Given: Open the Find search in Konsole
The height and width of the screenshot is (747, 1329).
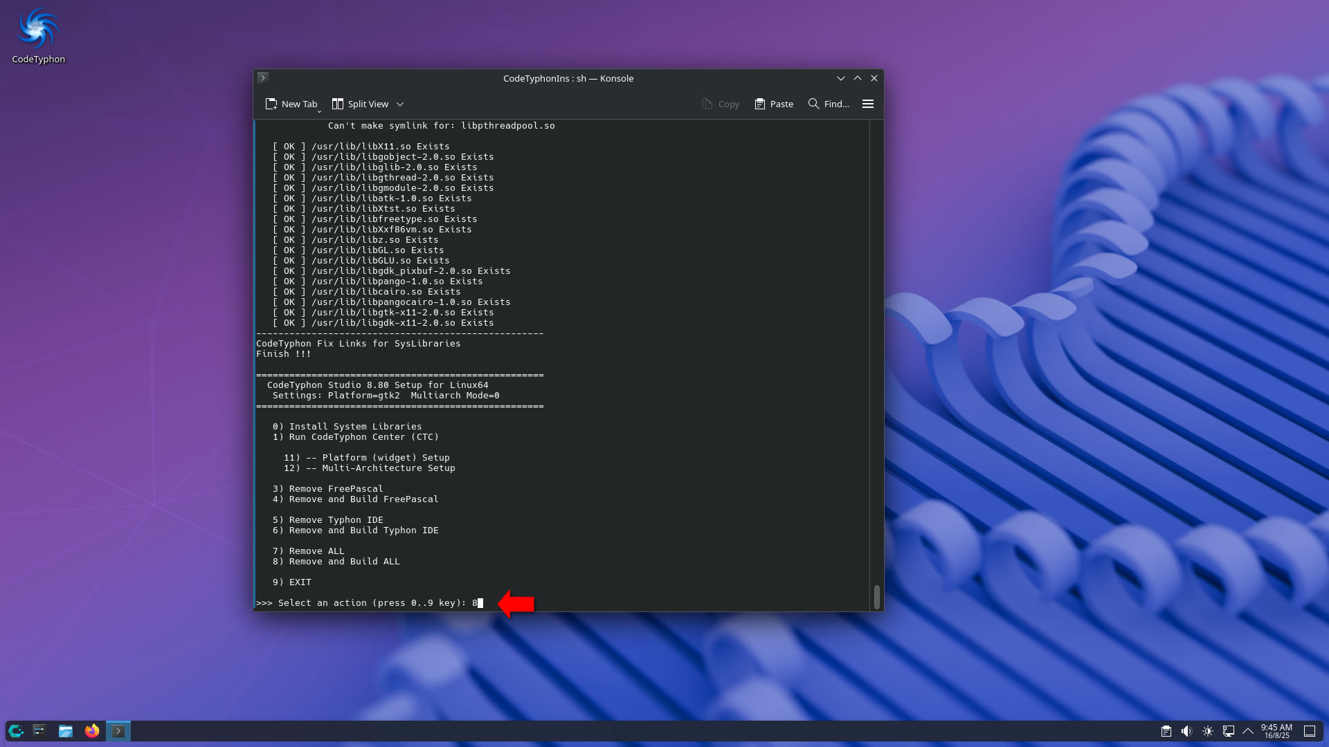Looking at the screenshot, I should pyautogui.click(x=829, y=104).
